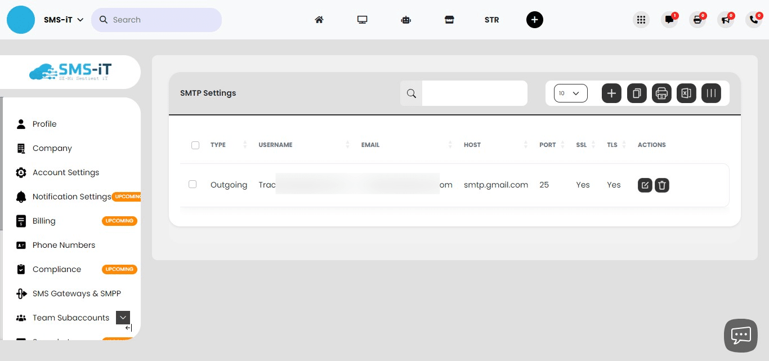Open the apps grid icon top right

[x=641, y=20]
